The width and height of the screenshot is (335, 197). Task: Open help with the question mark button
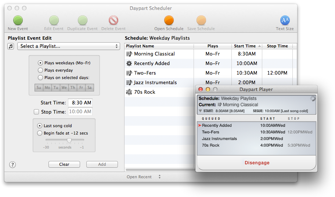12,165
